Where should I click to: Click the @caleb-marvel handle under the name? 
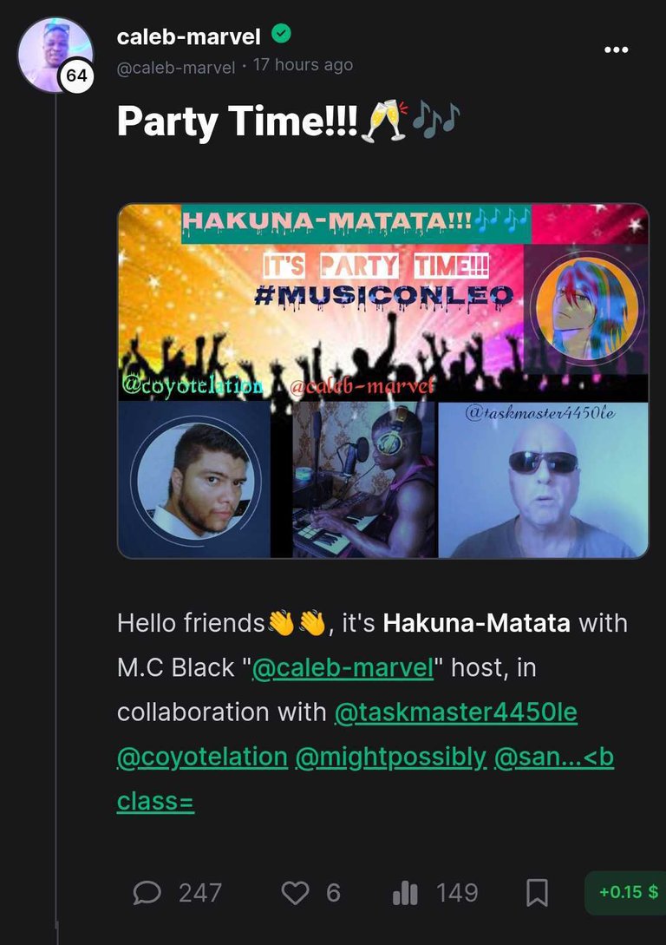pos(176,68)
